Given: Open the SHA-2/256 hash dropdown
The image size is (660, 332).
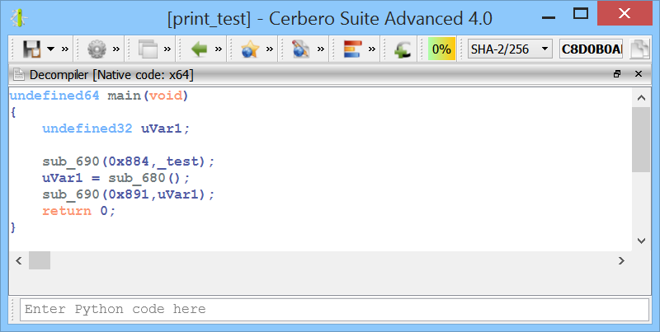Looking at the screenshot, I should point(510,49).
